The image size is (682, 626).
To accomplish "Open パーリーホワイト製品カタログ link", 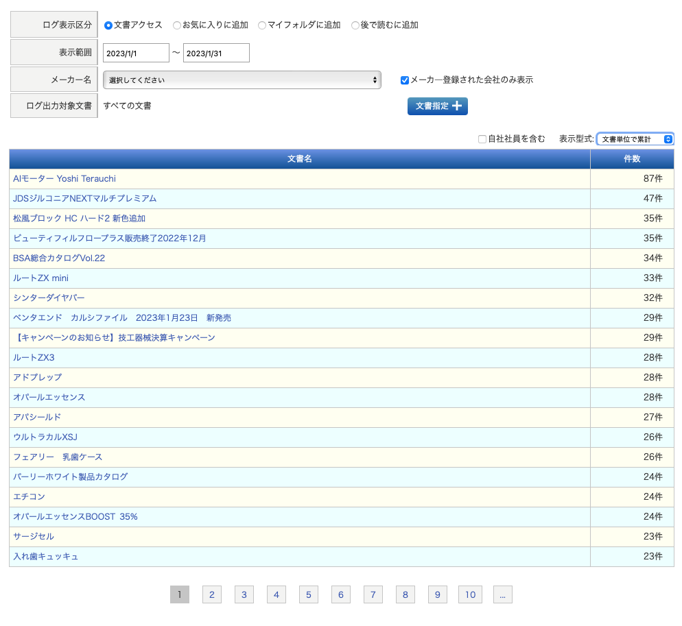I will click(71, 477).
